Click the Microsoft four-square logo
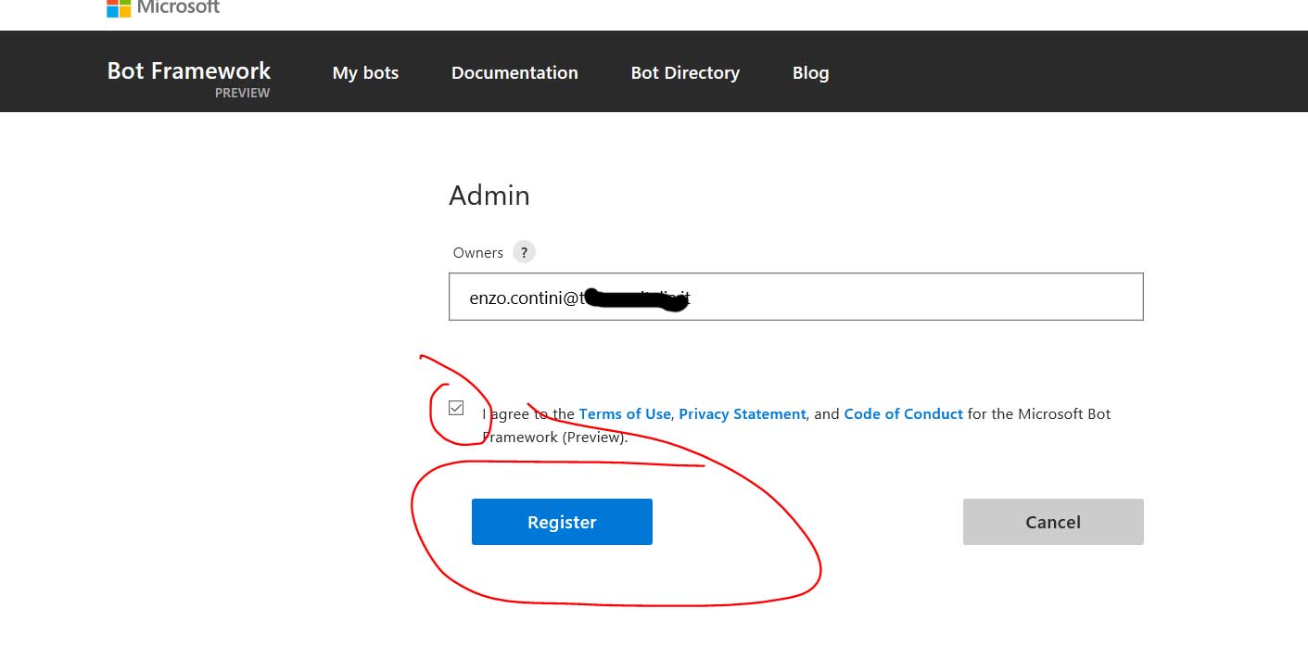Screen dimensions: 1308x672 (x=119, y=8)
